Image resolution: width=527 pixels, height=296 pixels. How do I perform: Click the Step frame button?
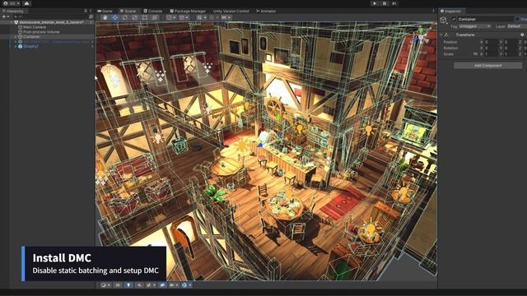point(394,3)
